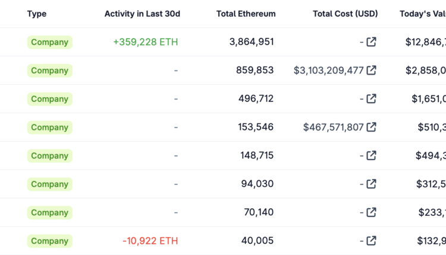Click Company tag in 859,853 ETH row
Viewport: 446px width, 255px height.
pos(50,71)
